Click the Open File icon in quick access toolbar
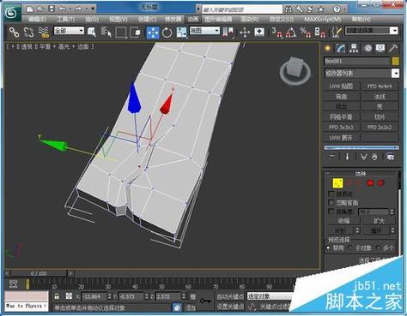The width and height of the screenshot is (407, 316). point(40,9)
